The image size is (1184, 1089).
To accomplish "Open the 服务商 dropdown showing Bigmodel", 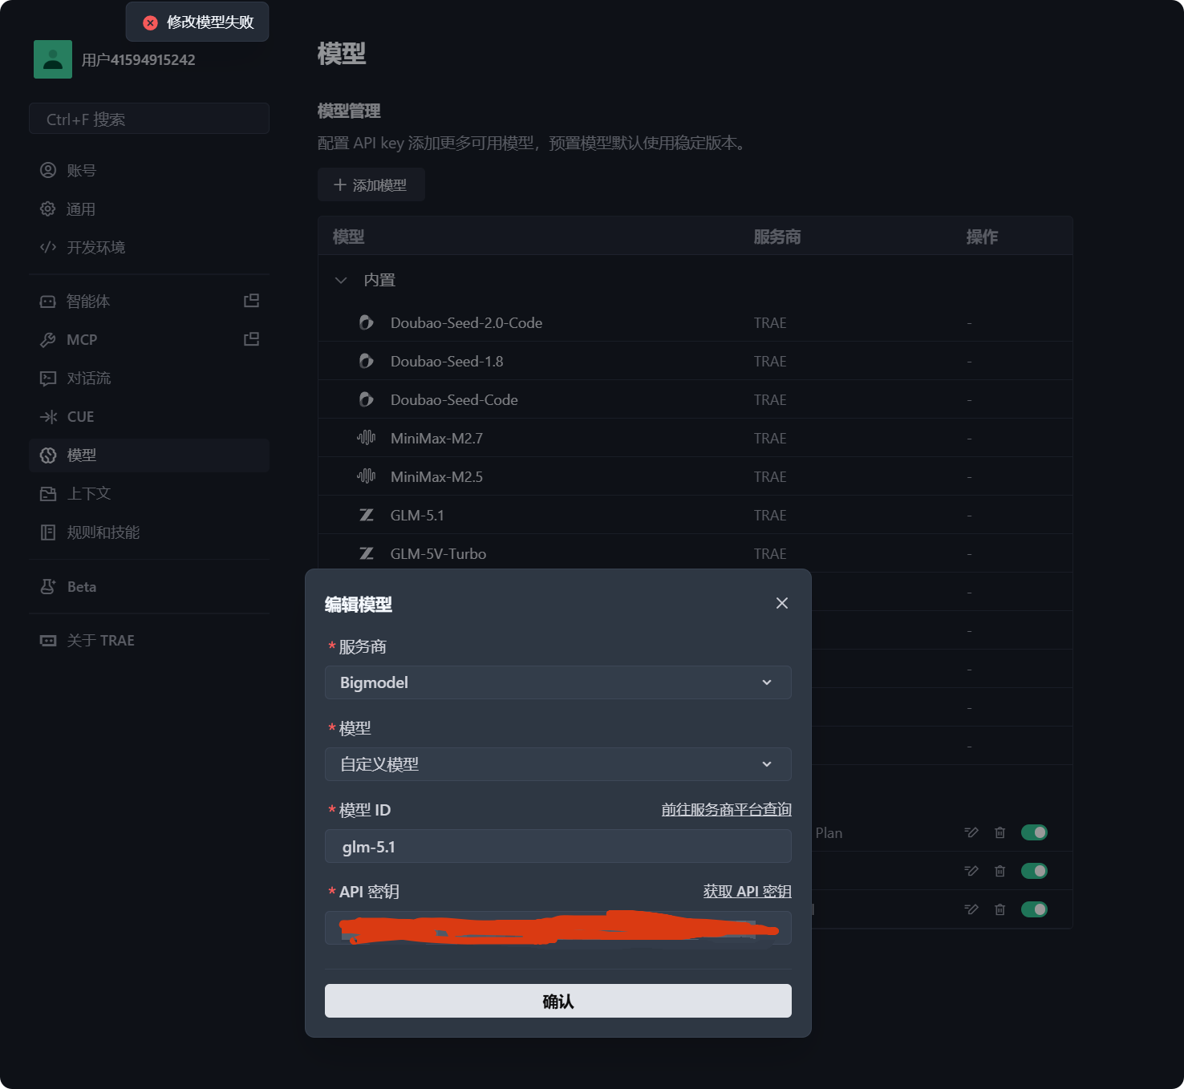I will pos(558,682).
